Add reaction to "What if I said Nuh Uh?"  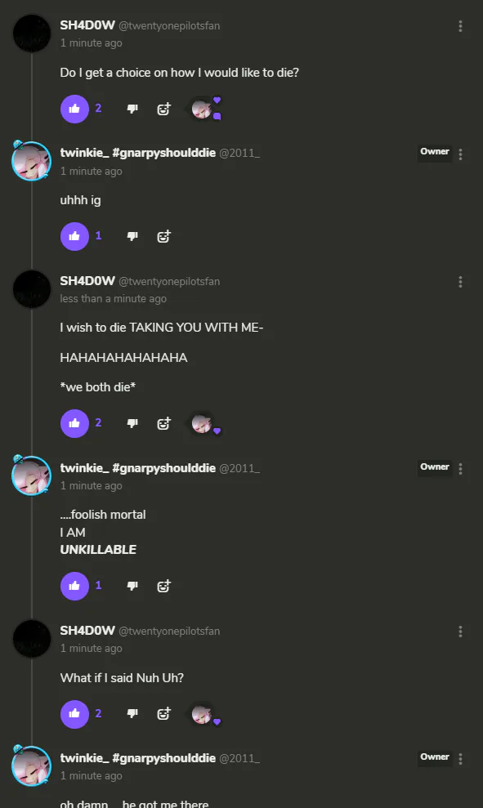click(163, 714)
